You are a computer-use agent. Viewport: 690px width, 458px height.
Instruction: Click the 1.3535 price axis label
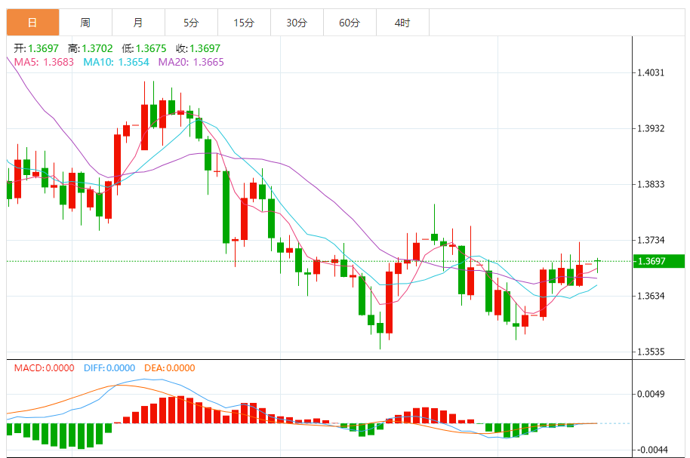pos(651,352)
